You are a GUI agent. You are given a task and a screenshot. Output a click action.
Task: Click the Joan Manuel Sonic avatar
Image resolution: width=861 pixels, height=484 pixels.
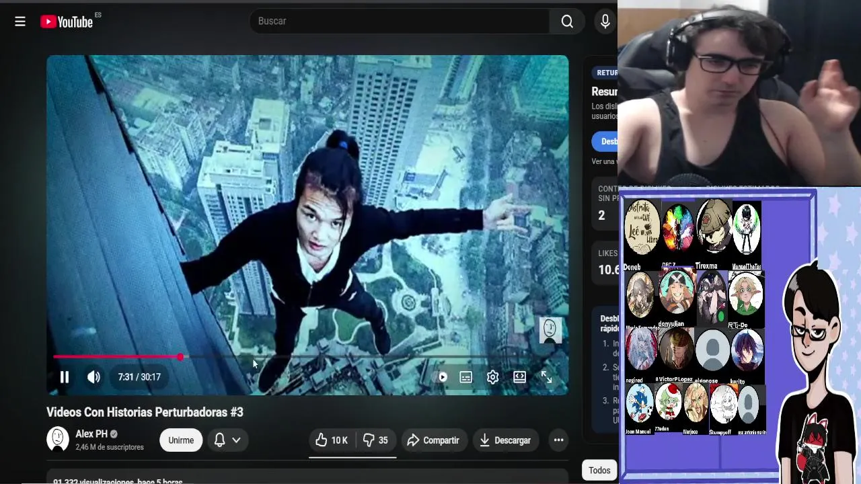point(640,403)
